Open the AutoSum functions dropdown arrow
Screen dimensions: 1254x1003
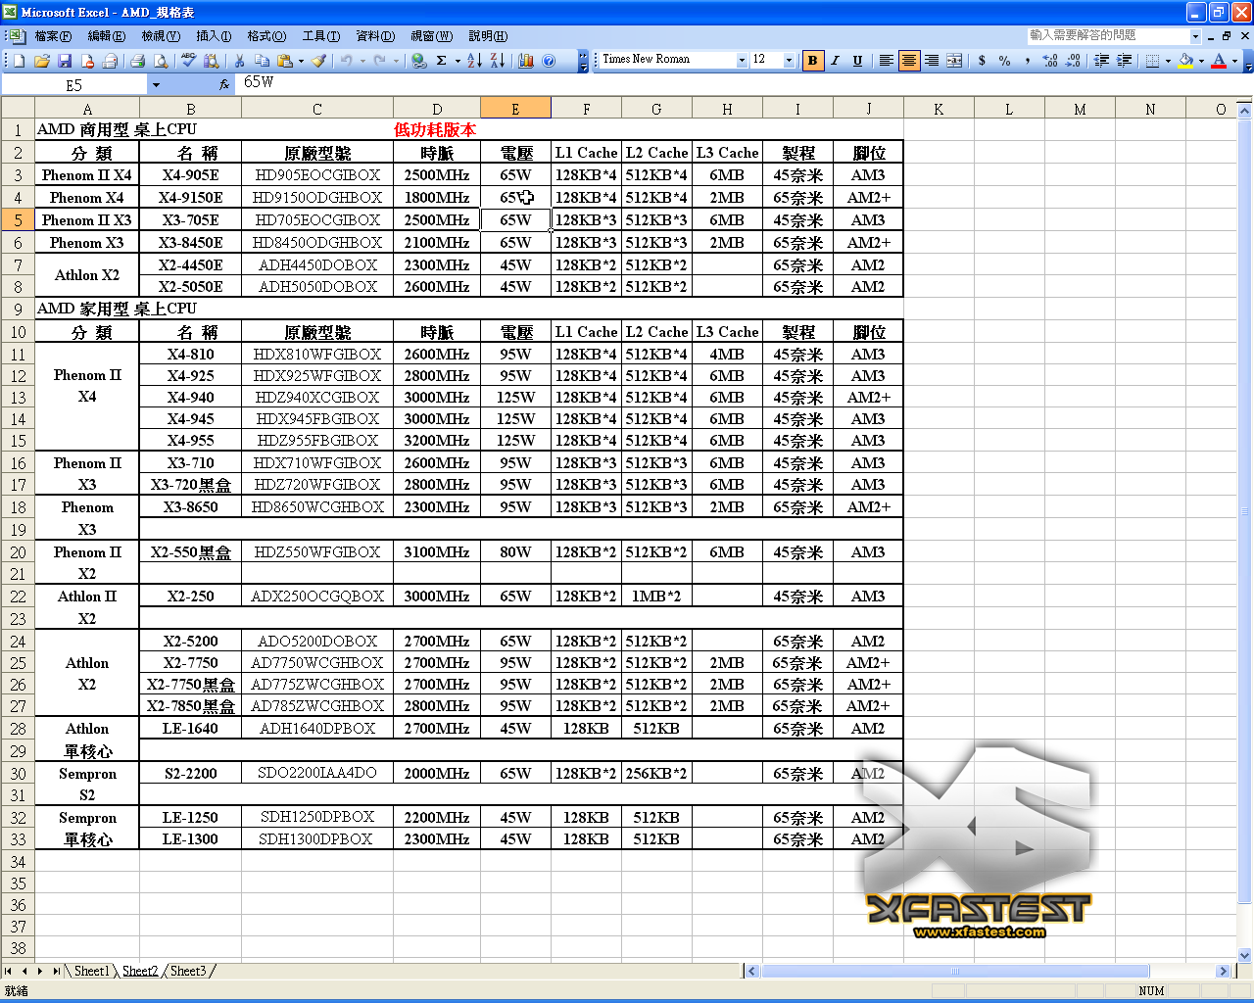[458, 61]
